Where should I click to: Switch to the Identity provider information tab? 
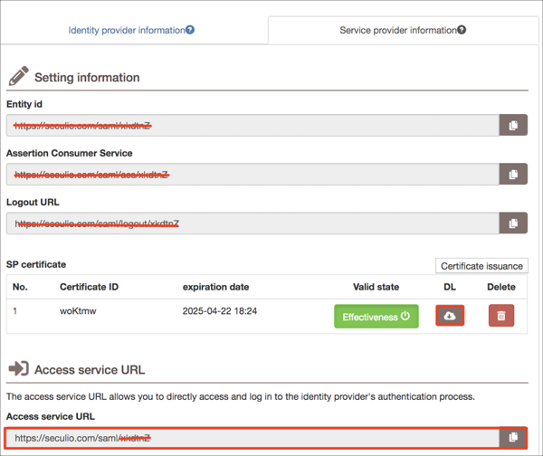(126, 30)
